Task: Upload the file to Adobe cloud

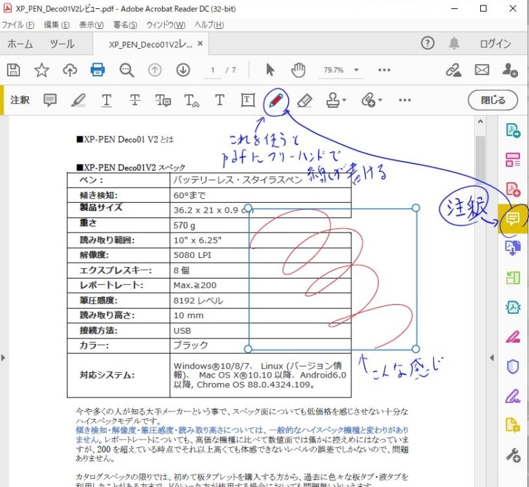Action: [70, 70]
